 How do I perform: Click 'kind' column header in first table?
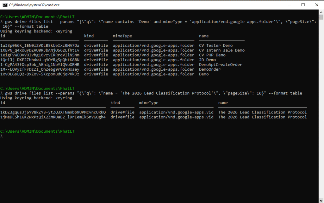click(x=89, y=36)
